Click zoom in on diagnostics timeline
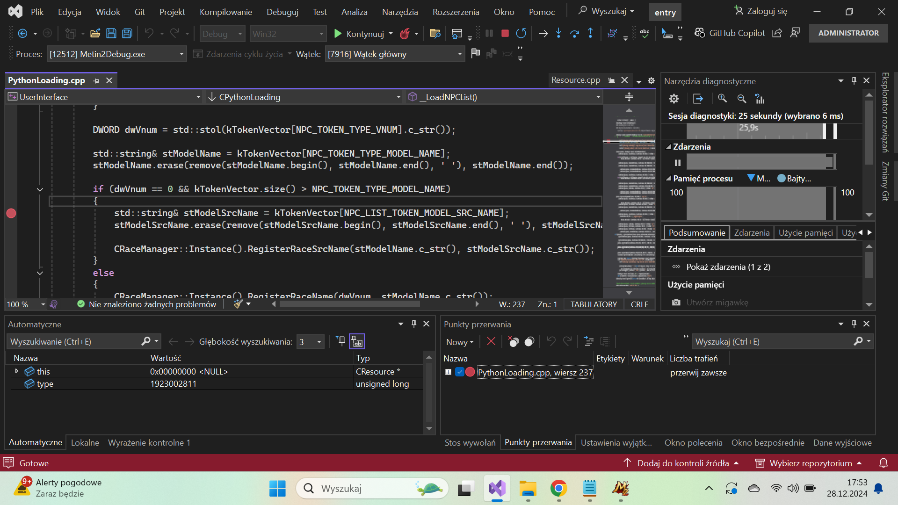This screenshot has width=898, height=505. [722, 99]
